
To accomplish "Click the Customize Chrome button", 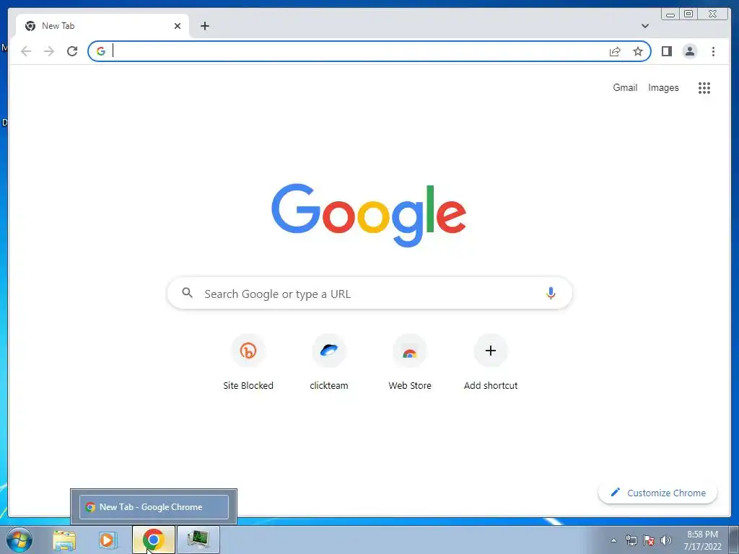I will (658, 493).
